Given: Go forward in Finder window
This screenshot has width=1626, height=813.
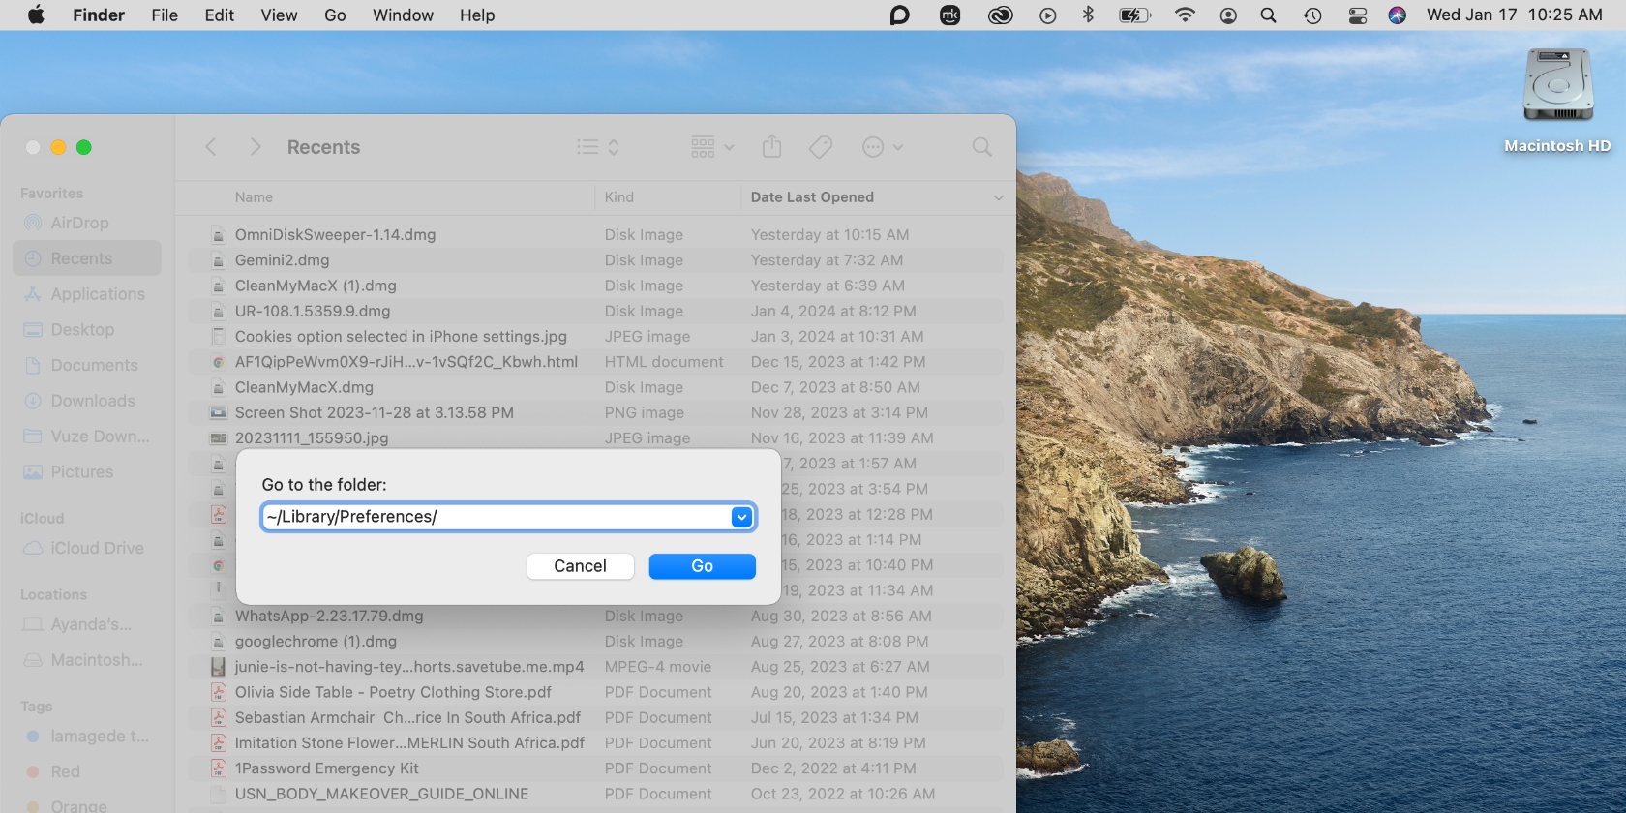Looking at the screenshot, I should [256, 147].
